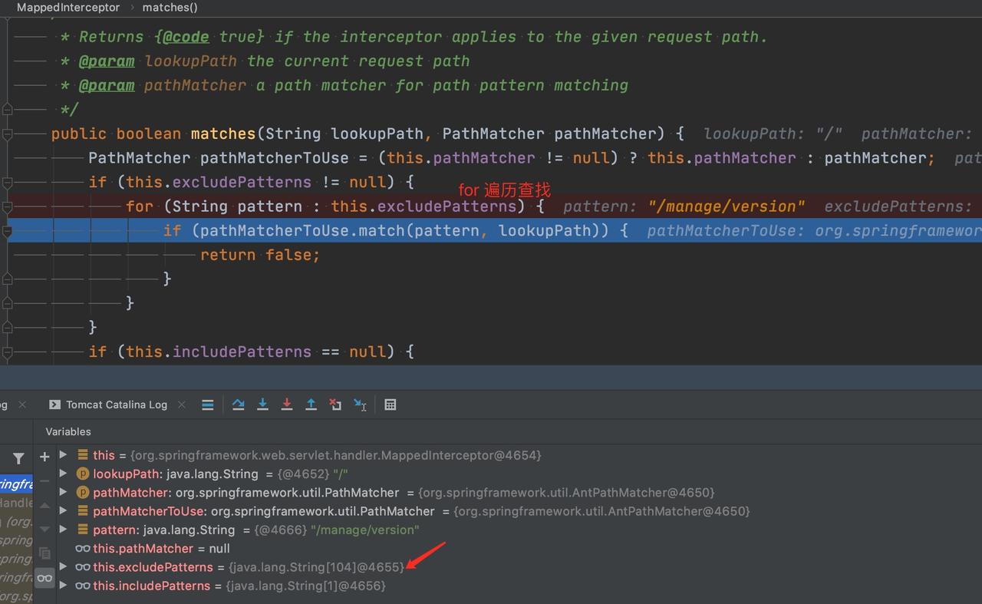Click the frames filter funnel icon
The image size is (982, 604).
(x=18, y=458)
